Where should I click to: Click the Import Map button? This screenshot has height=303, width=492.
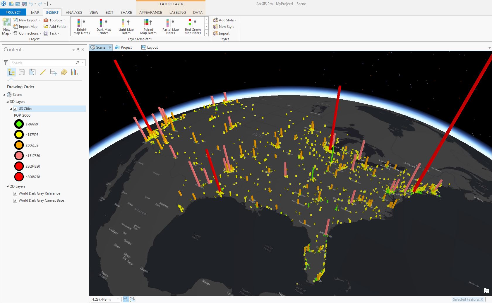click(25, 27)
